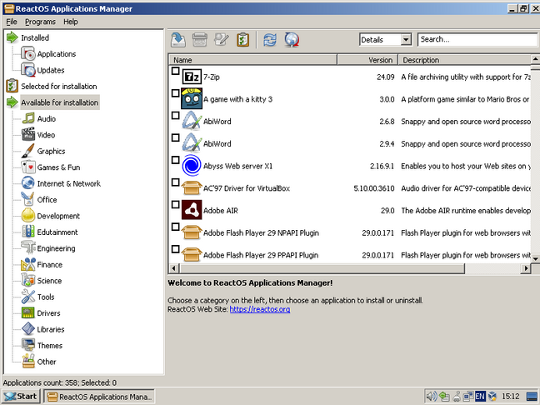Click the Adobe AIR application icon

[x=192, y=210]
